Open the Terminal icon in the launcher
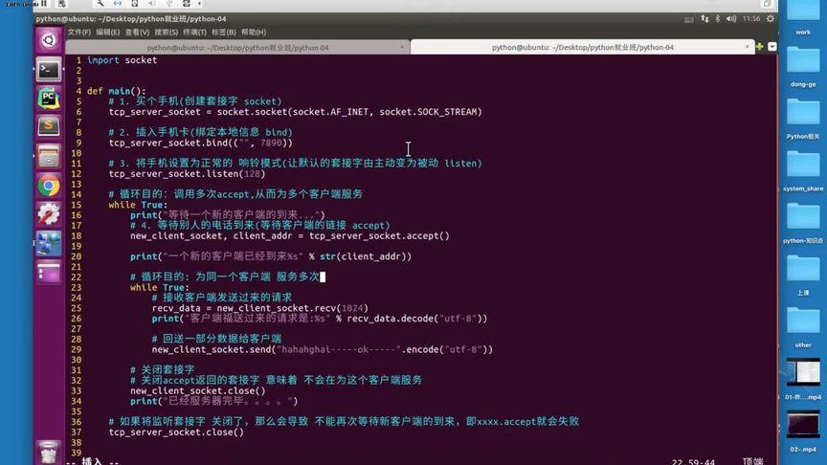This screenshot has height=465, width=827. [49, 70]
